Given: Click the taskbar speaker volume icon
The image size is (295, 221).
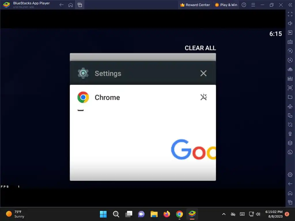Looking at the screenshot, I should pos(258,214).
